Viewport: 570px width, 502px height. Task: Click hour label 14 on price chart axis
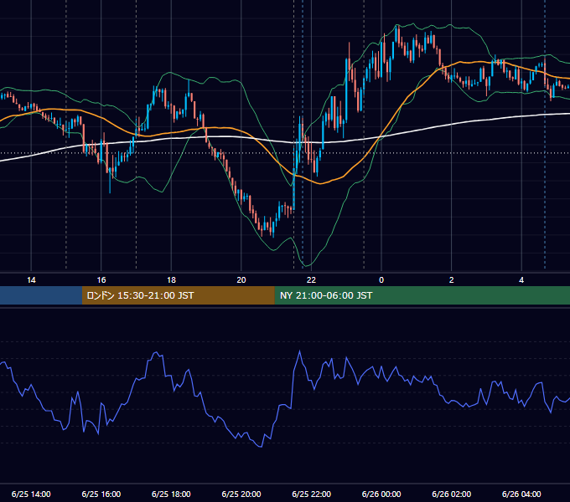31,280
